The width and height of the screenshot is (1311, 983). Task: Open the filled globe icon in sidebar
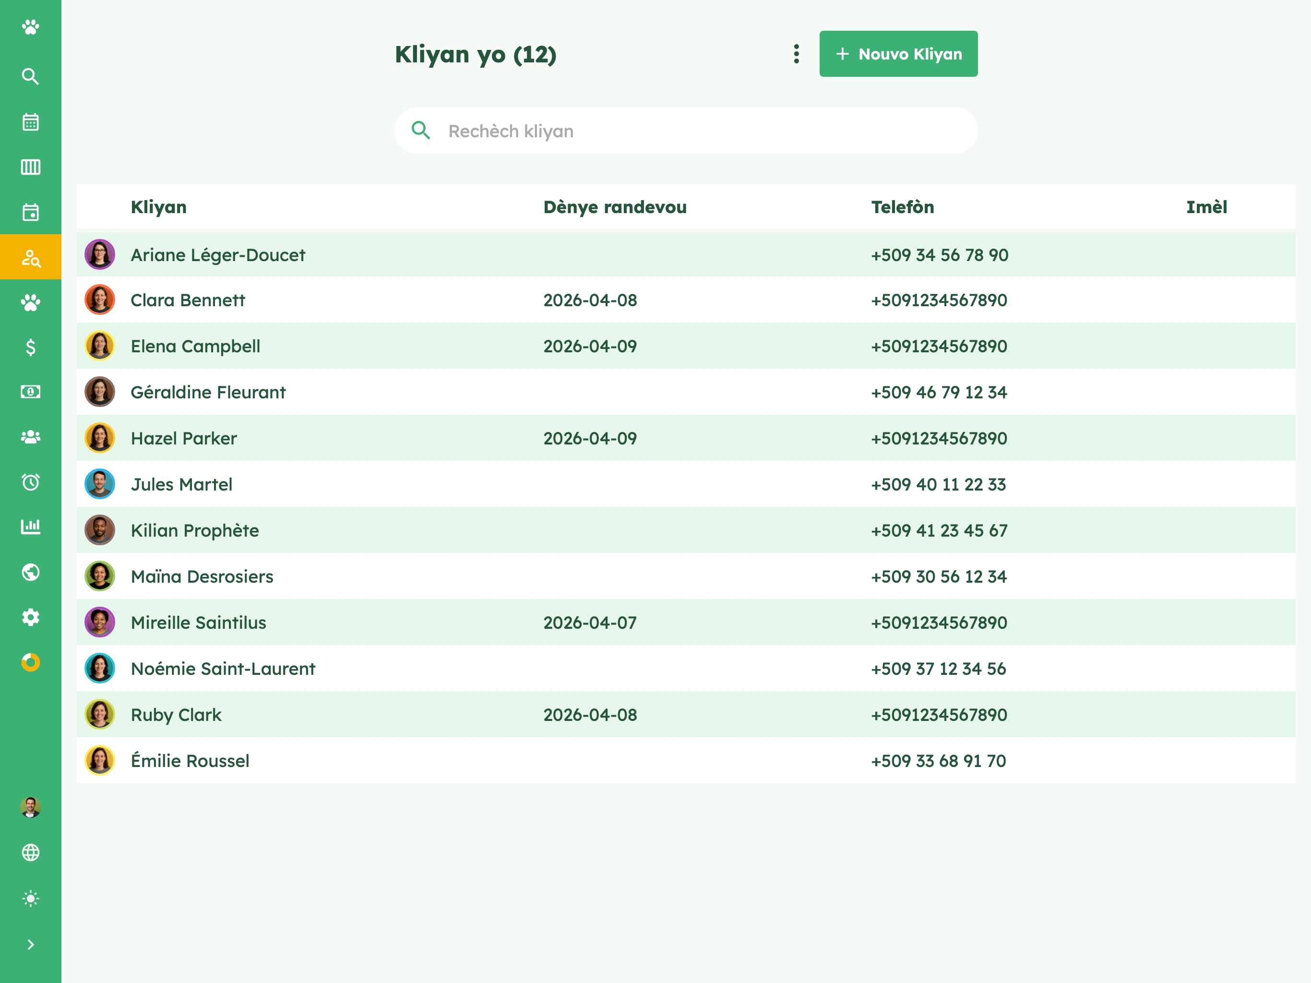[x=30, y=572]
